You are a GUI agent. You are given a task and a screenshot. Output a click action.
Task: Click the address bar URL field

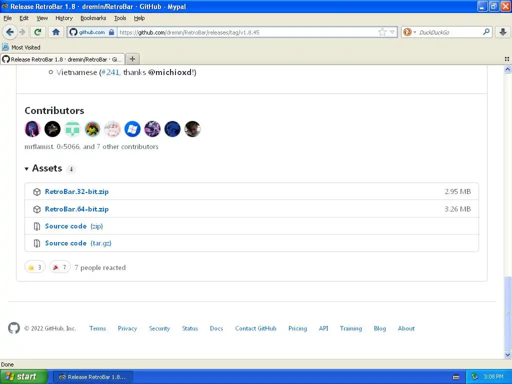(x=248, y=32)
